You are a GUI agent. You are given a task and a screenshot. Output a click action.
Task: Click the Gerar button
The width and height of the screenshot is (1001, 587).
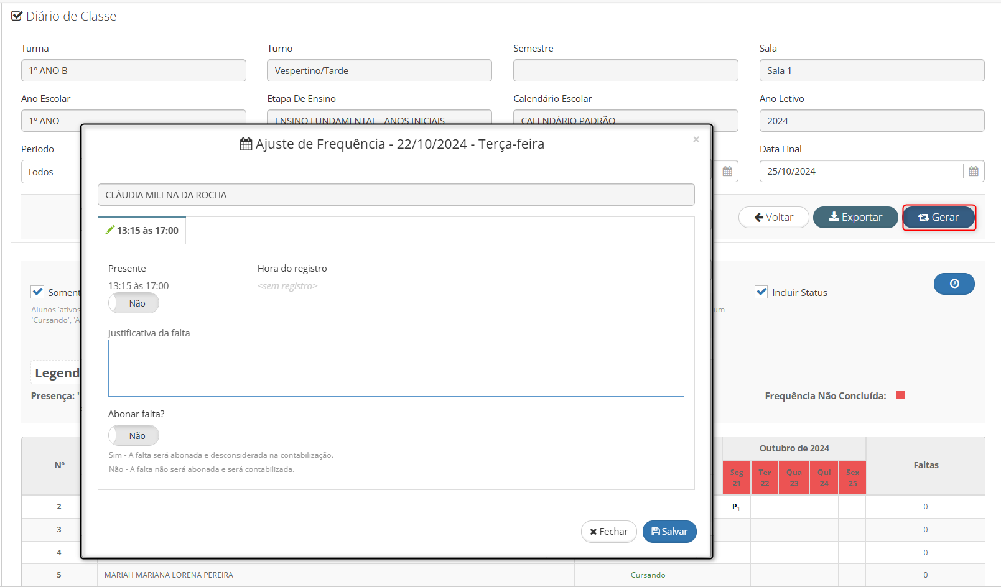[938, 218]
